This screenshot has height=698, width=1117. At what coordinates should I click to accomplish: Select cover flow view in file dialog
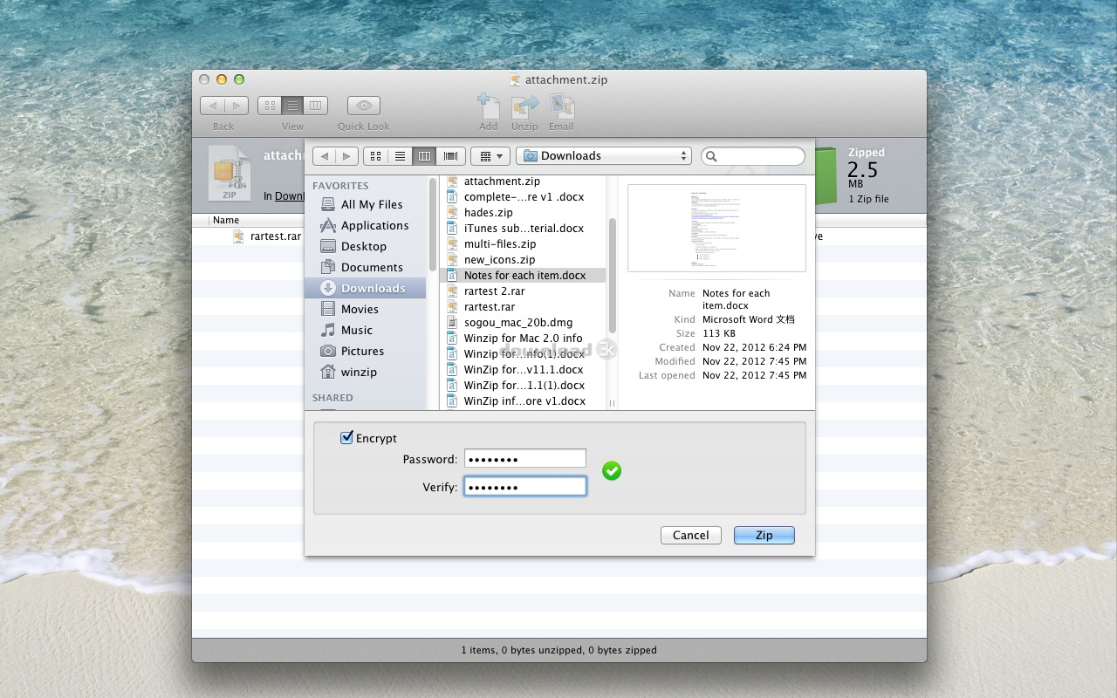(x=450, y=156)
